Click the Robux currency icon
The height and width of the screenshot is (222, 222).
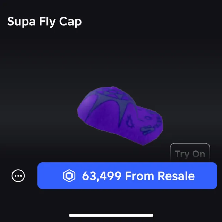coord(69,176)
